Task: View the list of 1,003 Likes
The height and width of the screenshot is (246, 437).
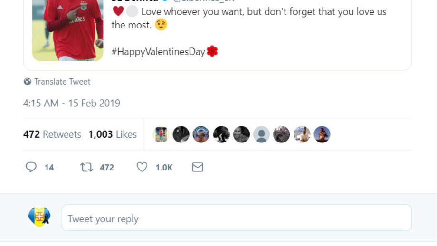Action: coord(113,134)
